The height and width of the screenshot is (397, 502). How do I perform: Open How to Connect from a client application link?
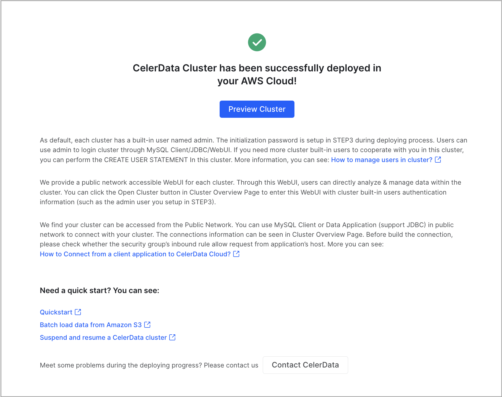[x=135, y=254]
